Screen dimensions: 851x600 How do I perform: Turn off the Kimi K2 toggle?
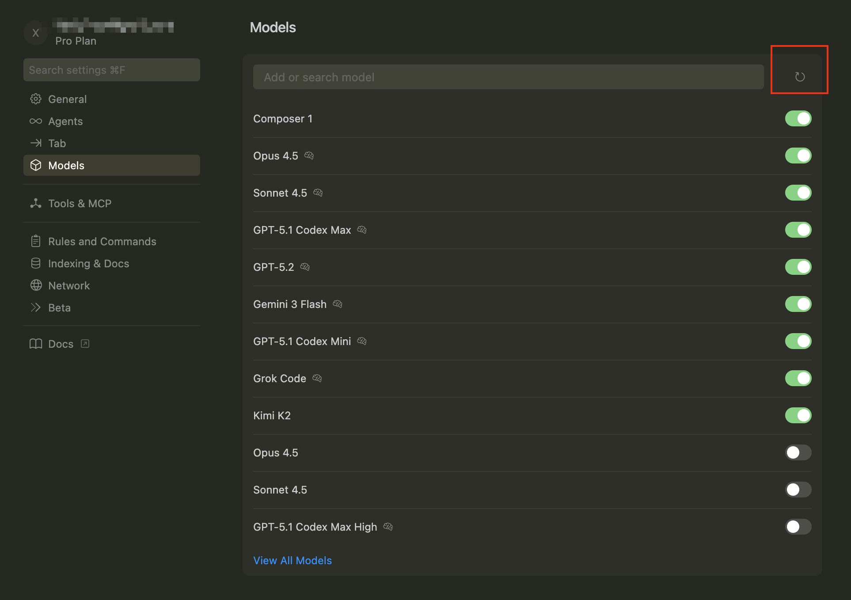coord(798,415)
